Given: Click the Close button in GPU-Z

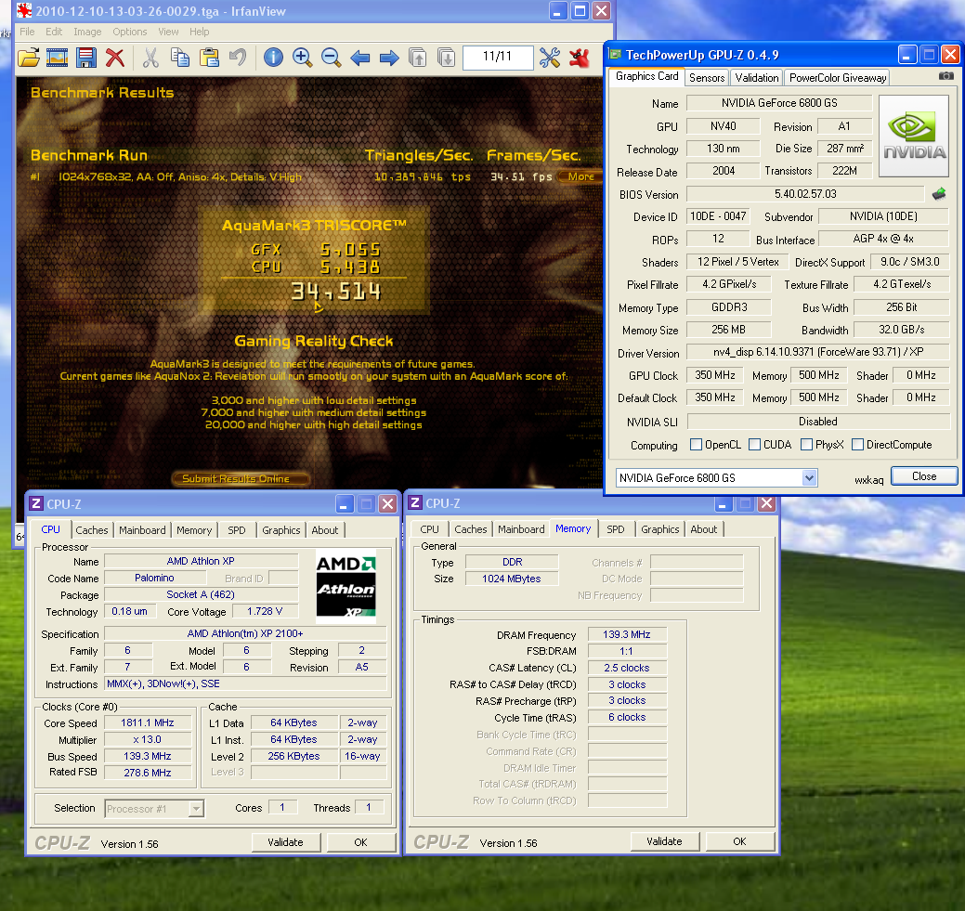Looking at the screenshot, I should (924, 476).
